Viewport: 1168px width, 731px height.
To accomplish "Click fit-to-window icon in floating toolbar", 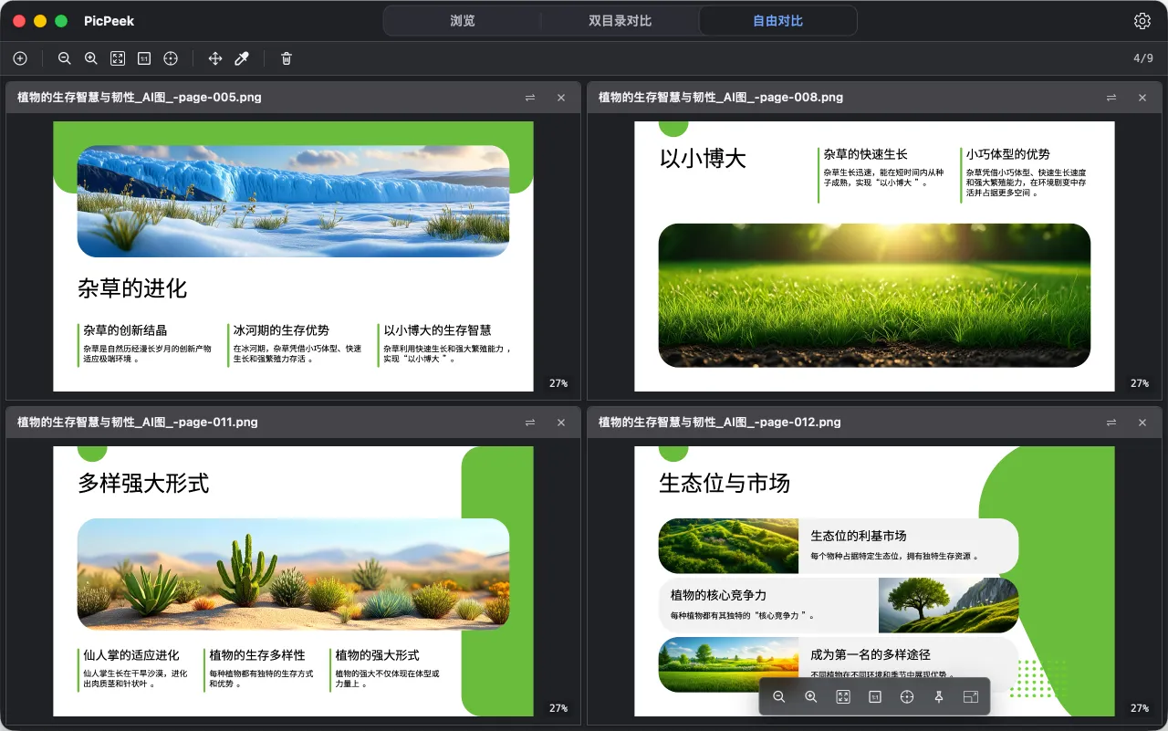I will [843, 696].
